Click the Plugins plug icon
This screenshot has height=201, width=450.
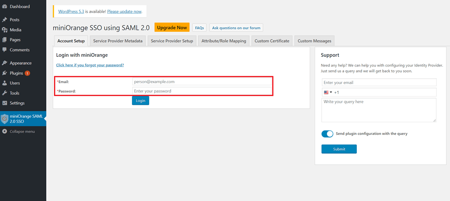(x=4, y=73)
